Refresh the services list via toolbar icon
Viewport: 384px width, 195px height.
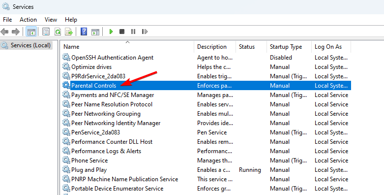coord(58,32)
